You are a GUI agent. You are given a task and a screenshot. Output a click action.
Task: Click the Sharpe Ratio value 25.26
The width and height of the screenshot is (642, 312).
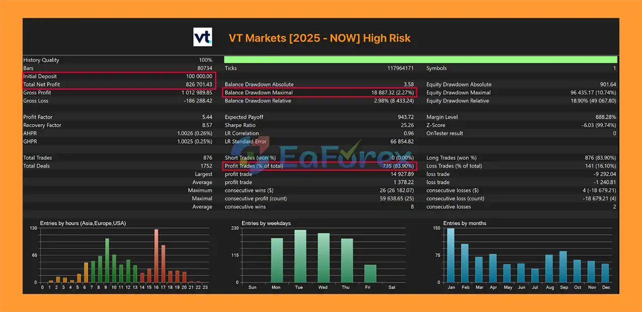(407, 125)
